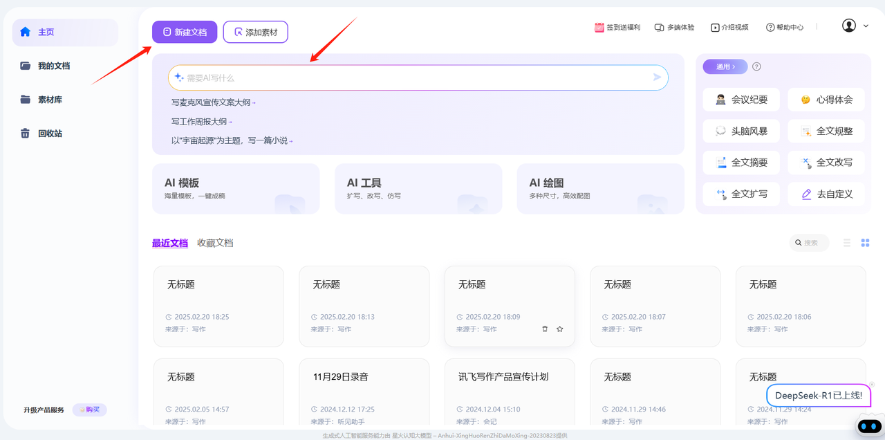Go to 回收站 in the sidebar
This screenshot has height=440, width=885.
[50, 133]
